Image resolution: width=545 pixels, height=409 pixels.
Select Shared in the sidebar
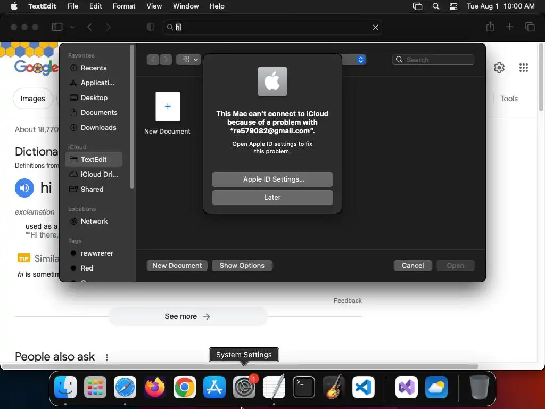[x=94, y=189]
